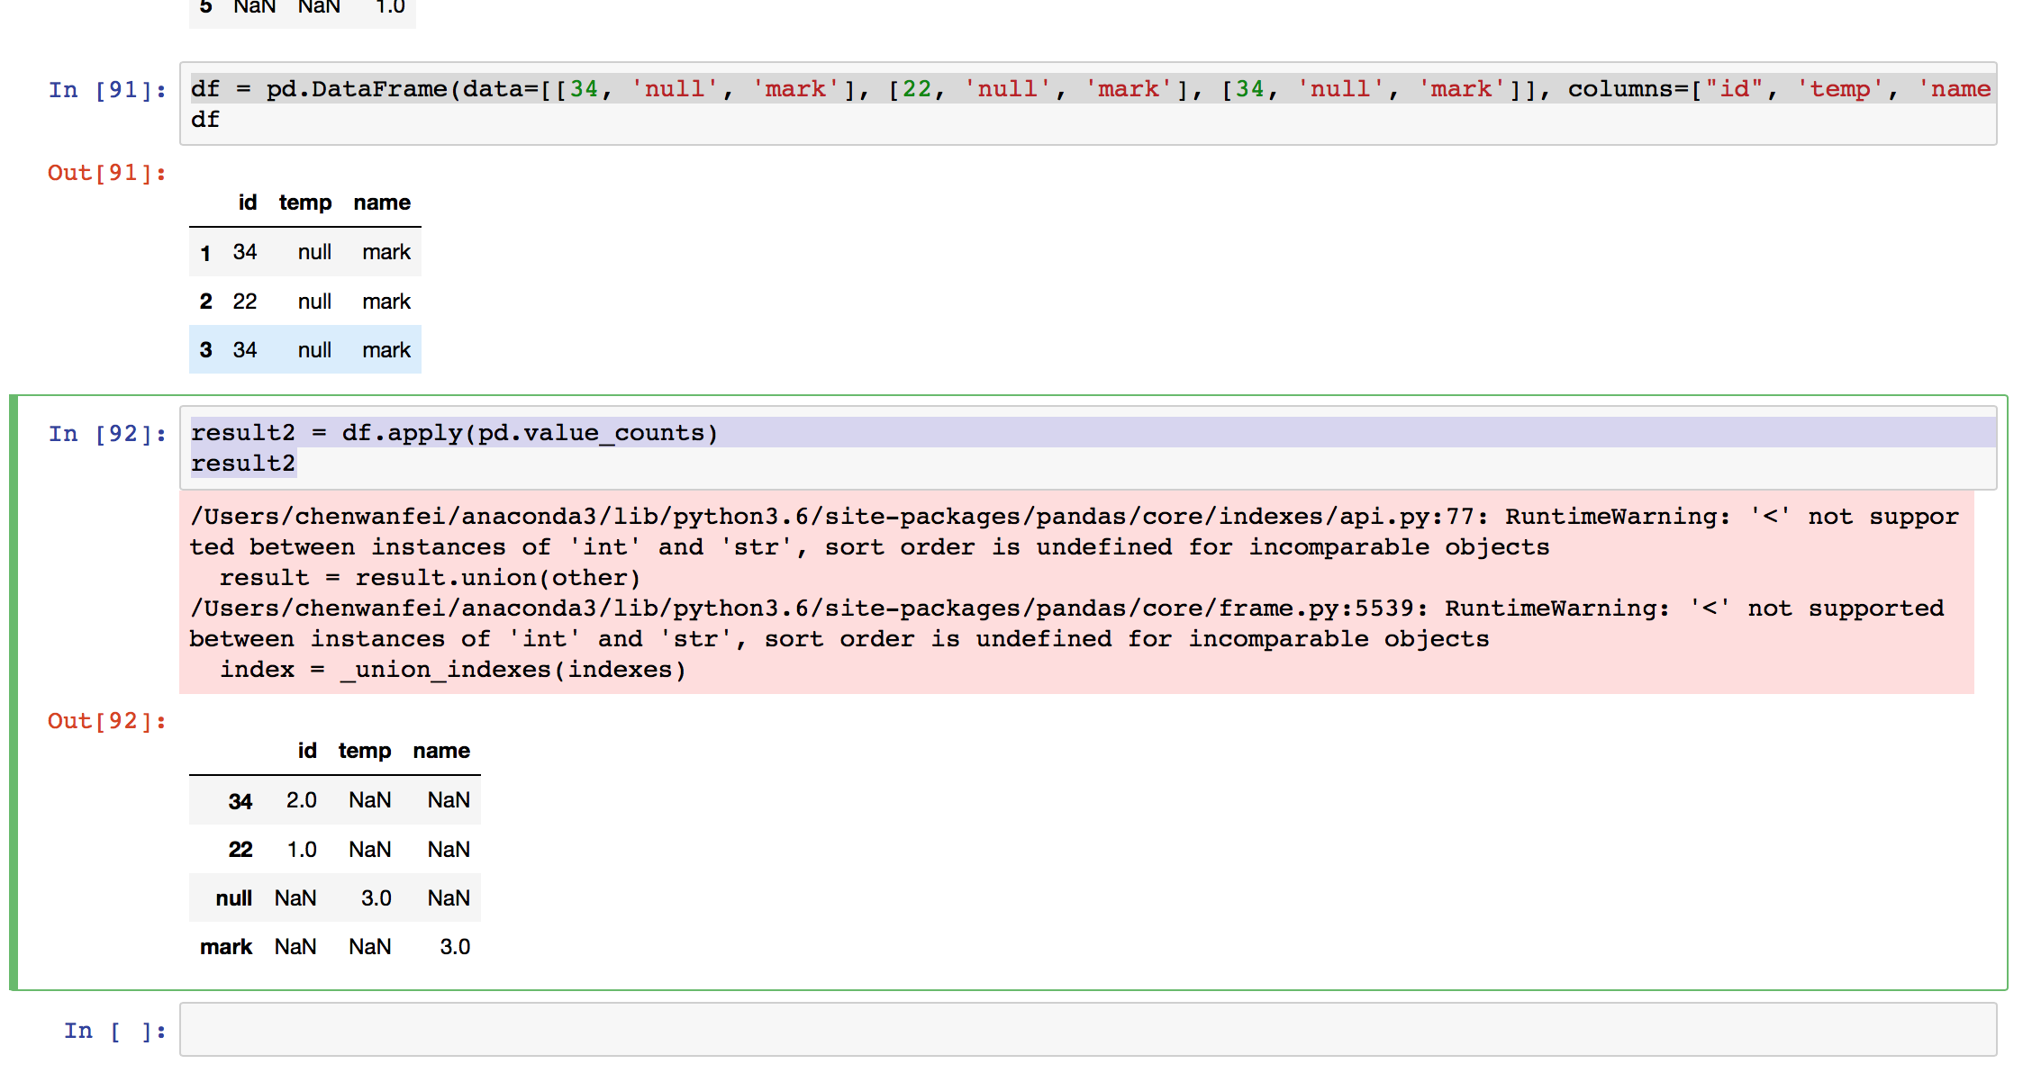Click the 'id' header in Out[91] table
The width and height of the screenshot is (2023, 1091).
point(247,203)
